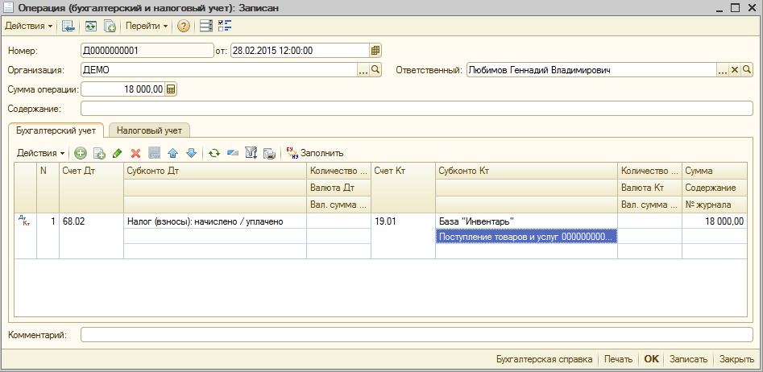Open the Бухгалтерская справка link
The image size is (763, 372).
(x=544, y=359)
